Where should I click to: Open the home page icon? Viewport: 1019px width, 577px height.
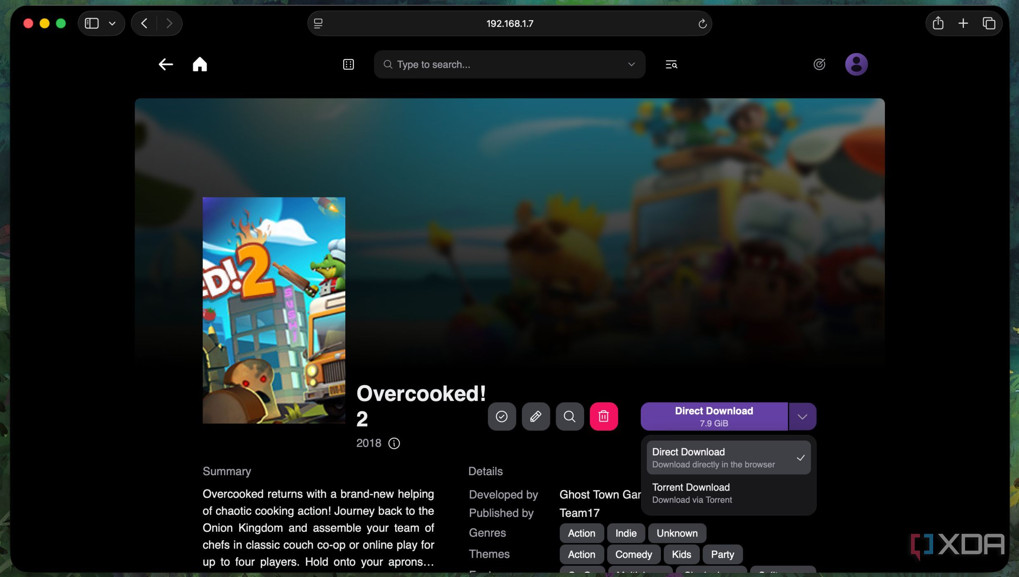click(x=200, y=64)
